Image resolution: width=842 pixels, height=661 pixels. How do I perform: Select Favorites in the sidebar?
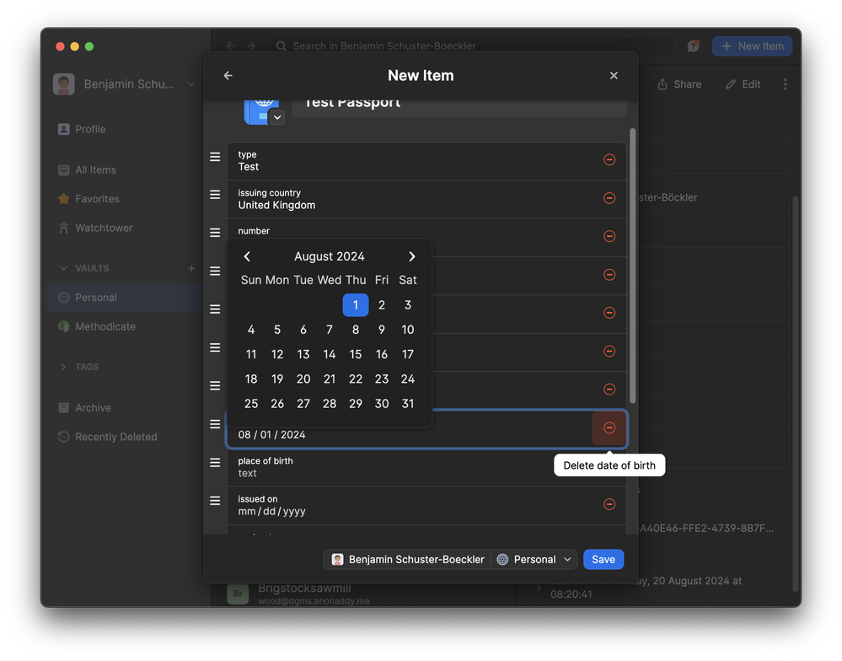(97, 199)
